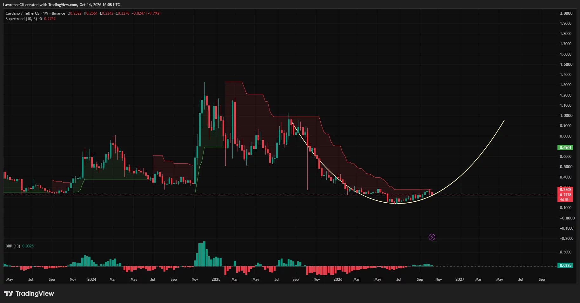The height and width of the screenshot is (303, 580).
Task: Click the 1.3000 price axis label
Action: (566, 85)
